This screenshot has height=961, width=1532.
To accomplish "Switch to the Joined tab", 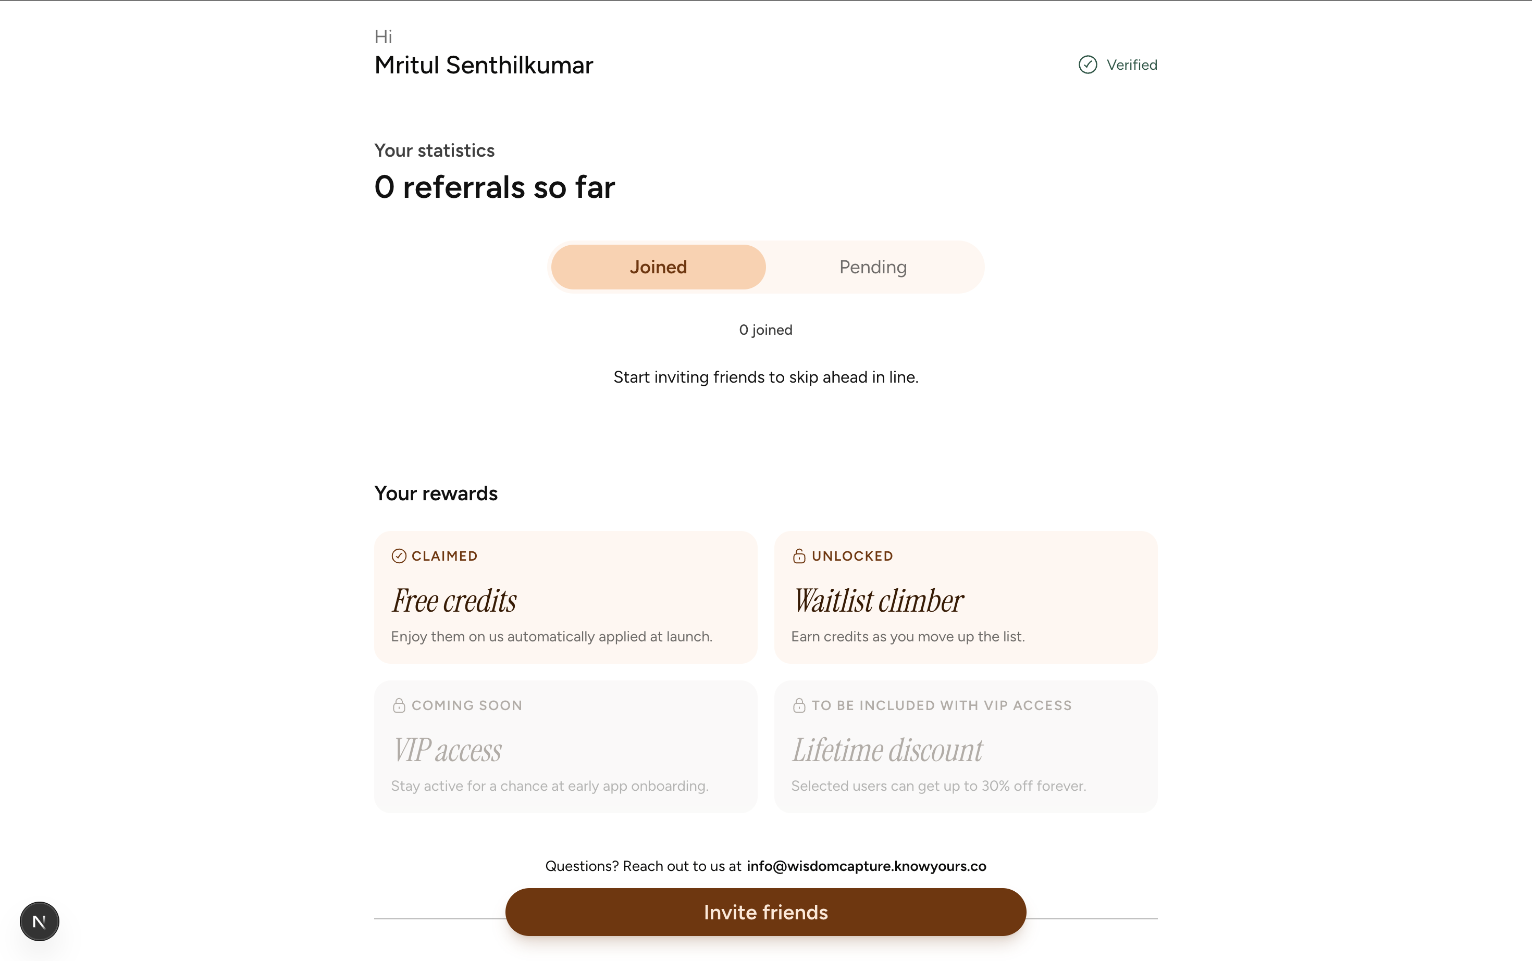I will (658, 267).
